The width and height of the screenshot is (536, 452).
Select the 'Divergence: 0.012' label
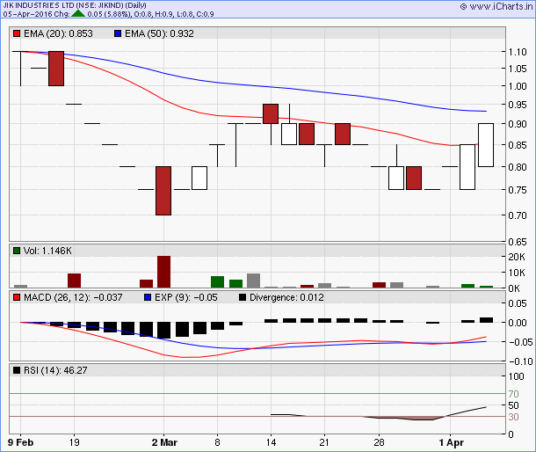286,297
